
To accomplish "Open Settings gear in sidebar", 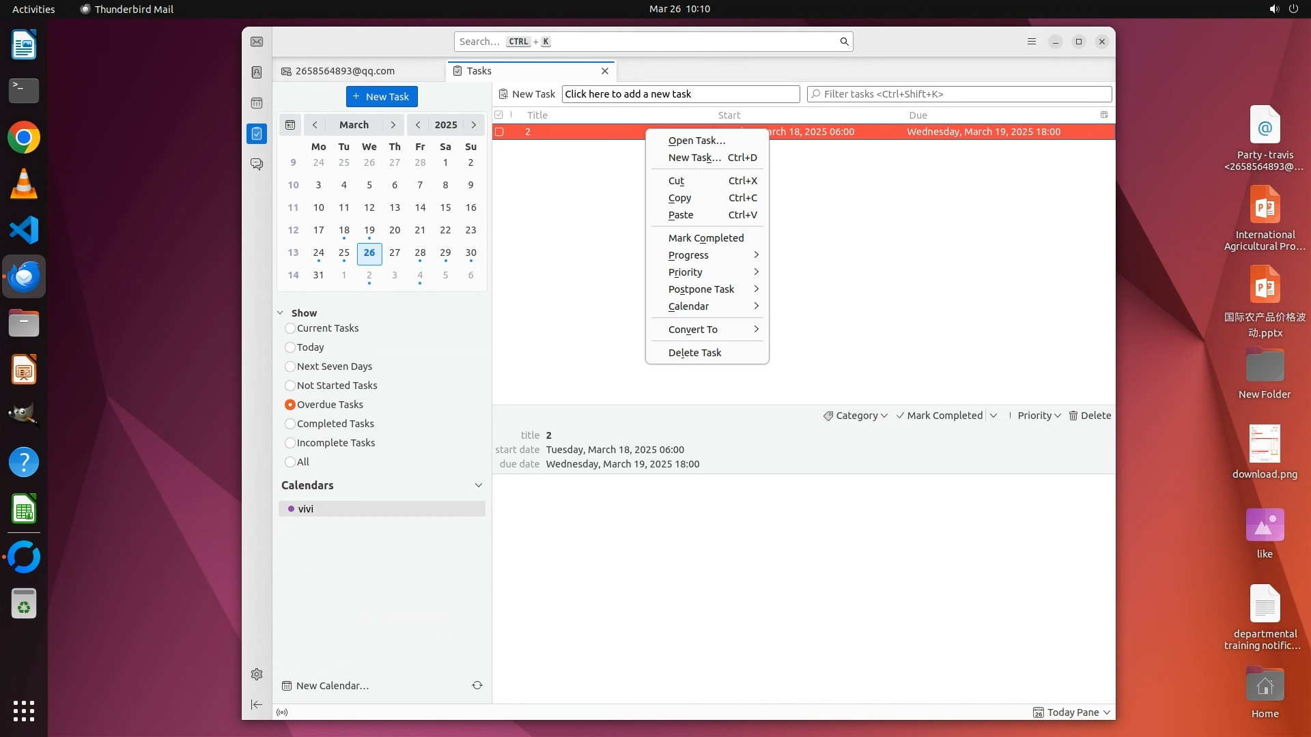I will tap(257, 674).
